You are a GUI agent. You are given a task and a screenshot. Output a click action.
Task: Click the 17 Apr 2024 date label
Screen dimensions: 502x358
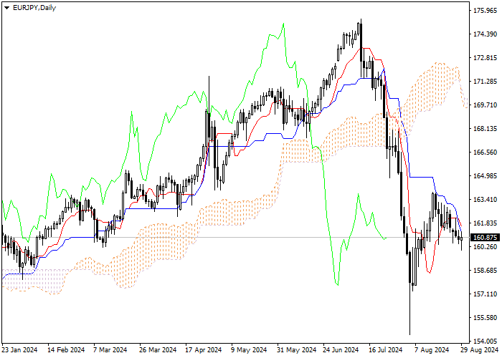pyautogui.click(x=204, y=350)
